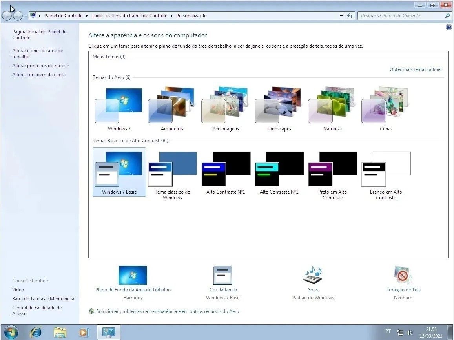Apply the Arquitetura theme
This screenshot has height=340, width=454.
(x=172, y=109)
